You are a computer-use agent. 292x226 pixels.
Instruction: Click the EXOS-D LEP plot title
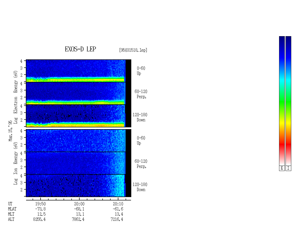click(x=80, y=49)
